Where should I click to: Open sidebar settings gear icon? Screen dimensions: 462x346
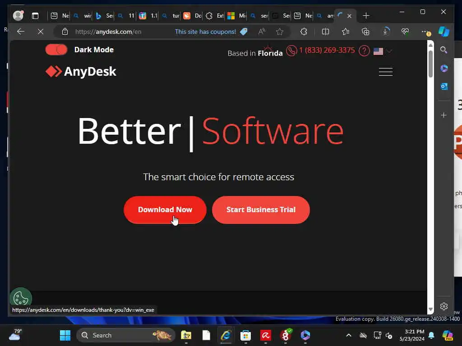444,306
